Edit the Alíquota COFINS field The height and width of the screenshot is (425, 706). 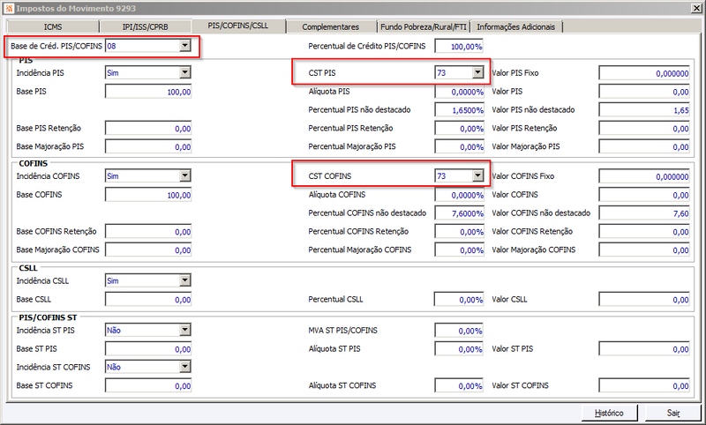(x=459, y=195)
